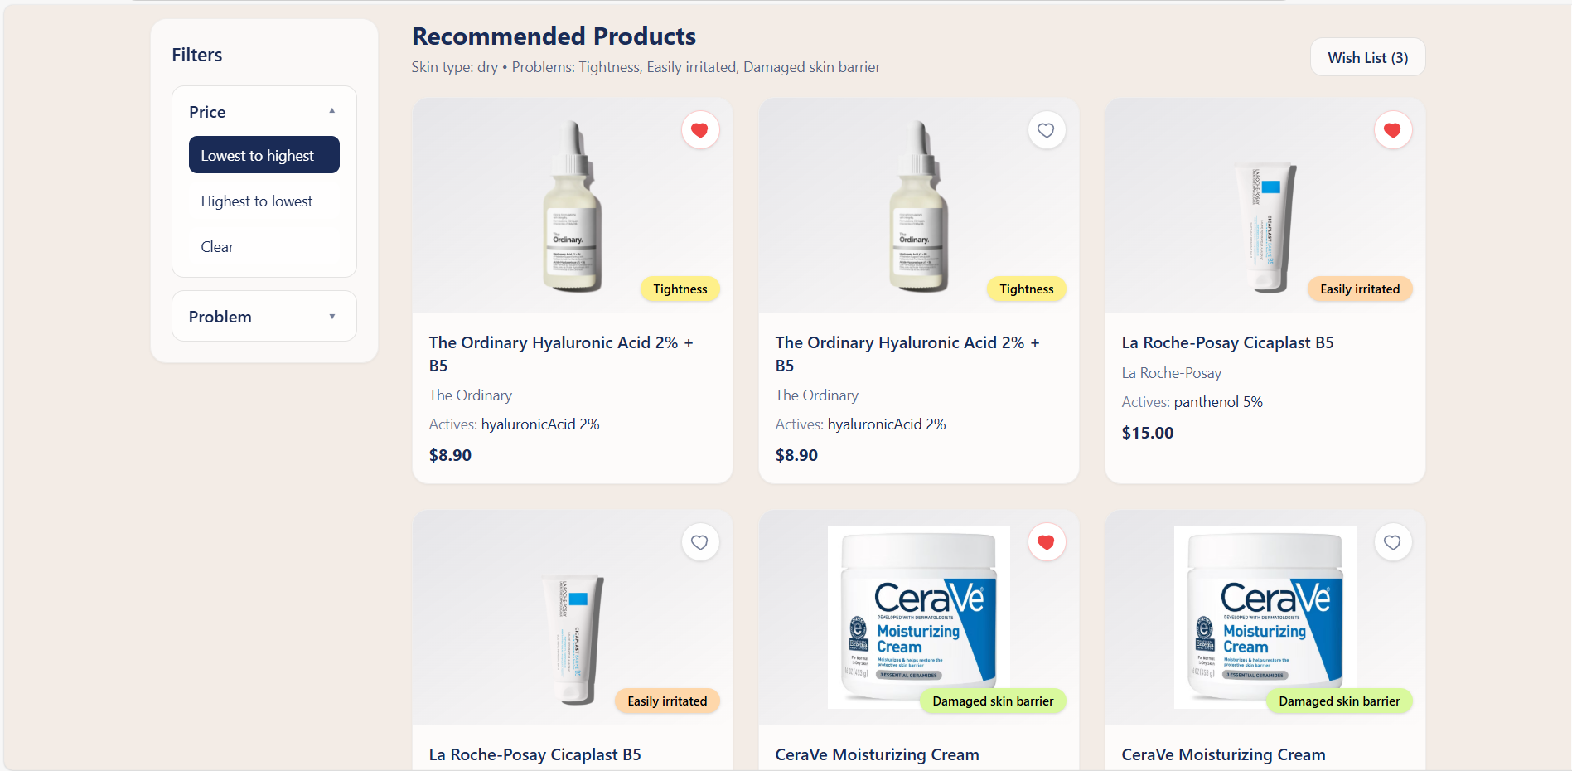Favorite the bottom-row La Roche-Posay Cicaplast B5

[x=699, y=542]
